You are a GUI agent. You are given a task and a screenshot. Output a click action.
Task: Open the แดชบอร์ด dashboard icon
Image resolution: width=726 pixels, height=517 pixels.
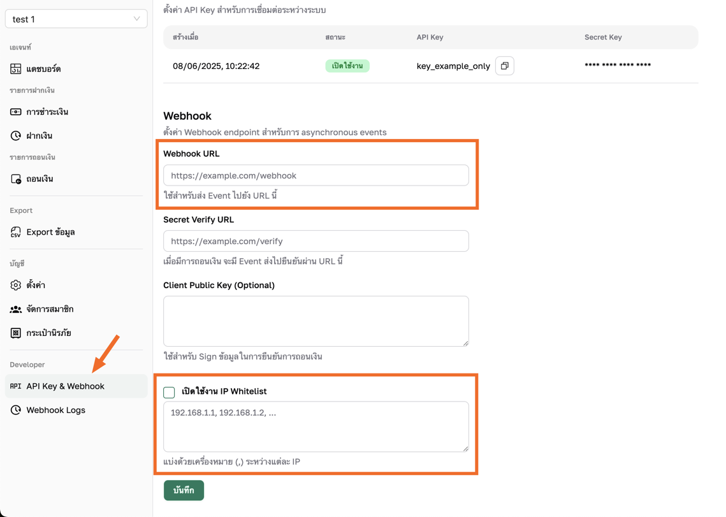click(16, 68)
